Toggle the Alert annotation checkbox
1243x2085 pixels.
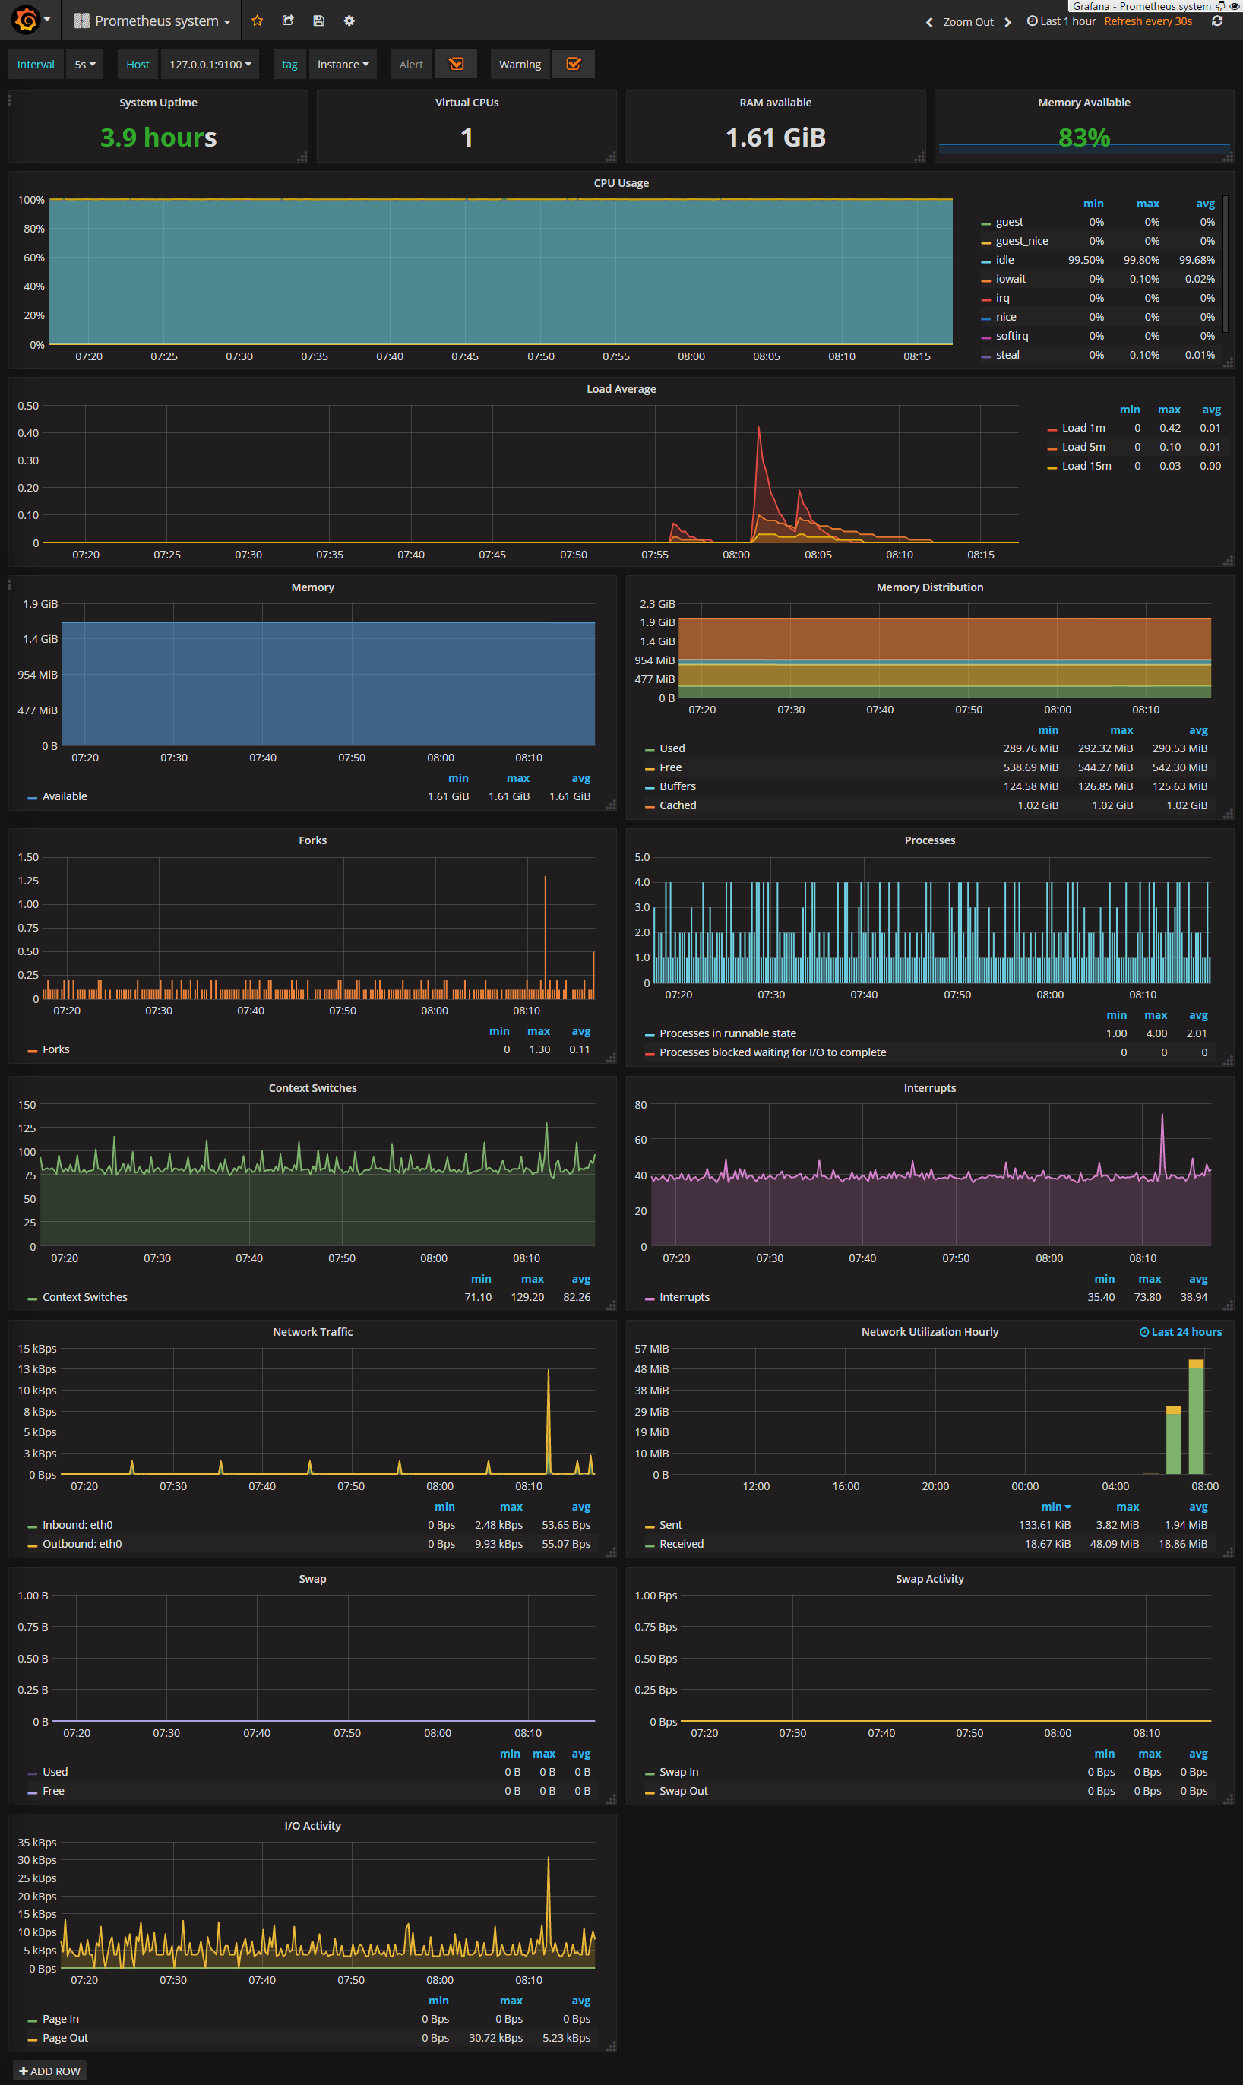[x=456, y=65]
